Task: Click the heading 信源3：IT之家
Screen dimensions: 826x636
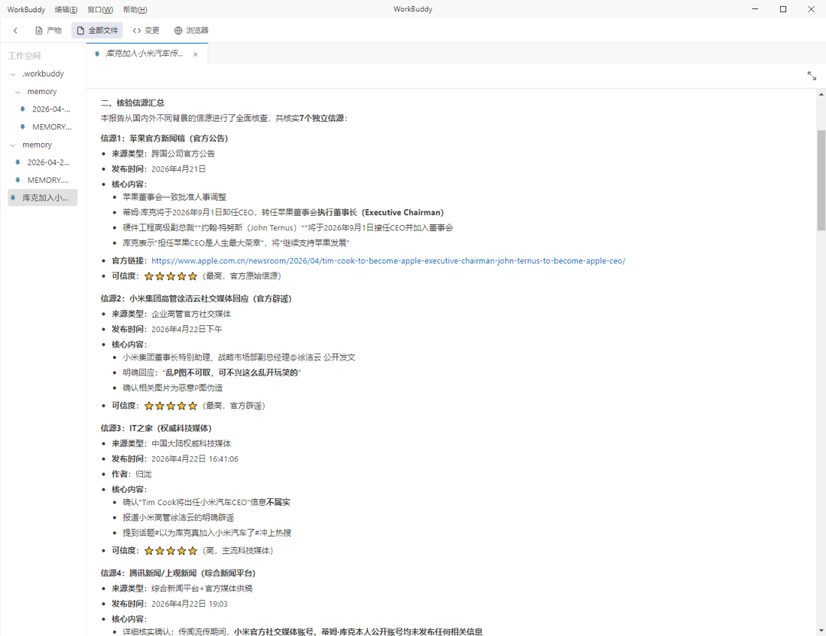Action: pos(156,429)
